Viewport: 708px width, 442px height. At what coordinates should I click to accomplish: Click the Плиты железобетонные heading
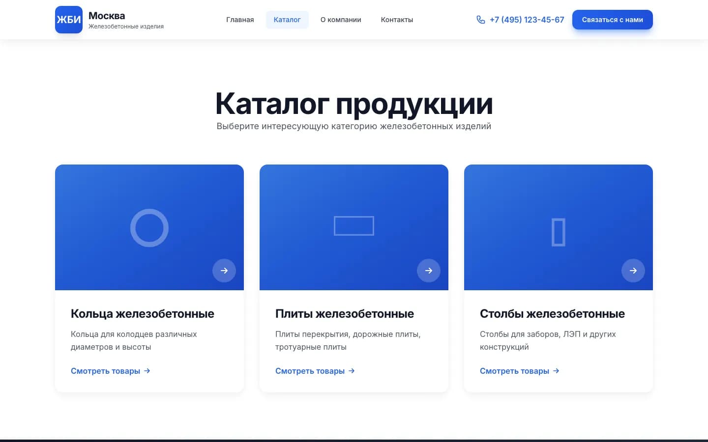345,313
